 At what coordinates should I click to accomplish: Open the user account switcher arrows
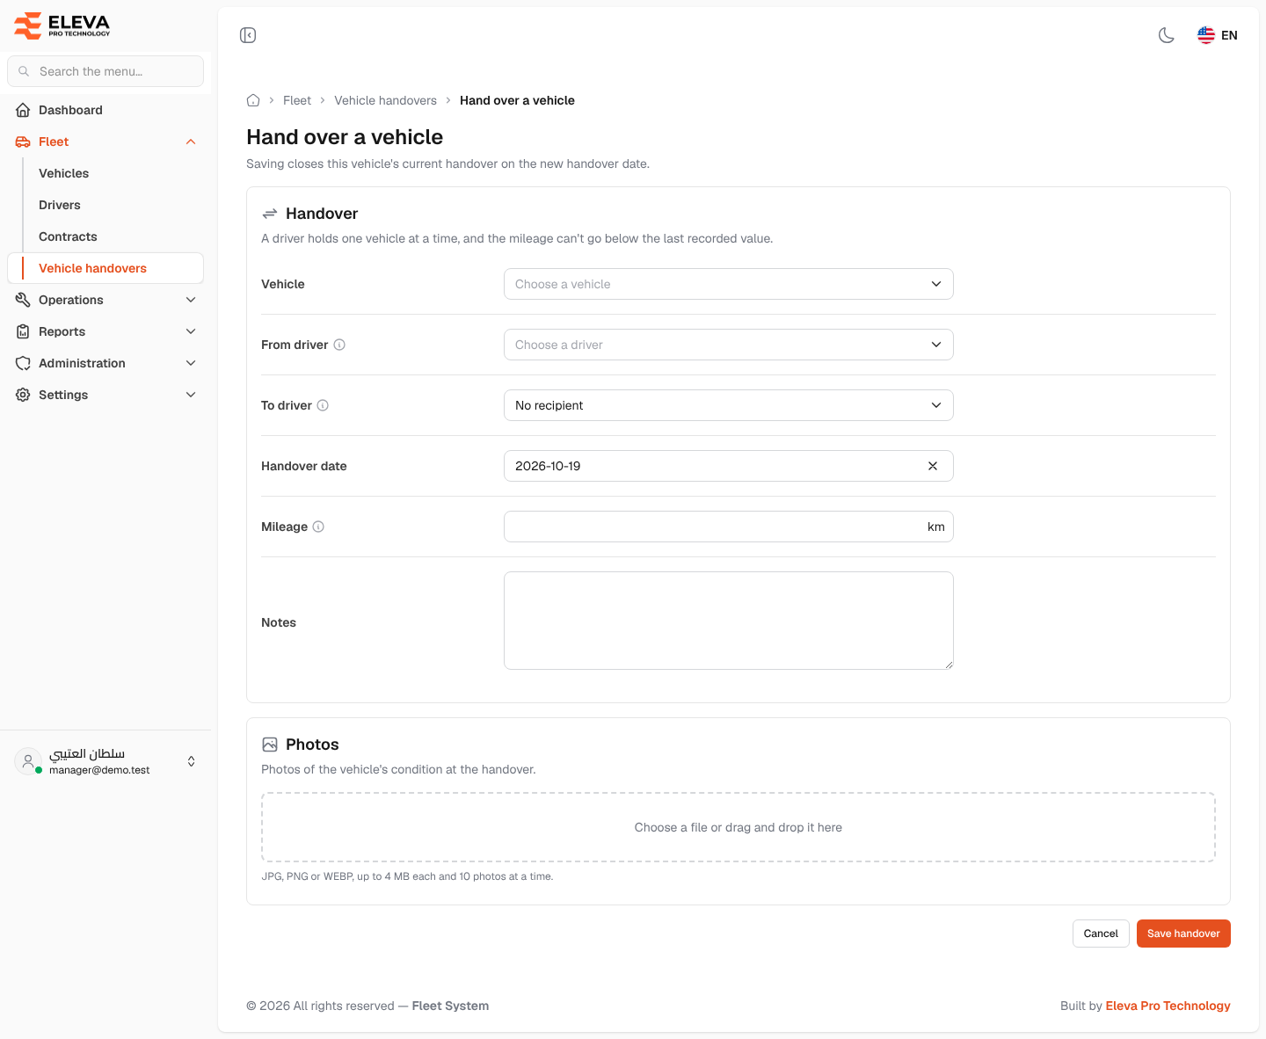coord(191,761)
